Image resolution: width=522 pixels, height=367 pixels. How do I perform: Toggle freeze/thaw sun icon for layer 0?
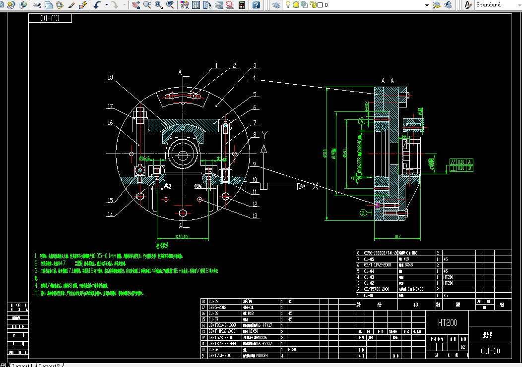point(296,5)
